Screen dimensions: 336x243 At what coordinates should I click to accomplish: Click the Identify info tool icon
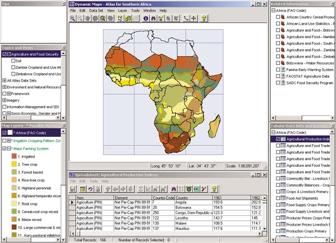click(146, 18)
